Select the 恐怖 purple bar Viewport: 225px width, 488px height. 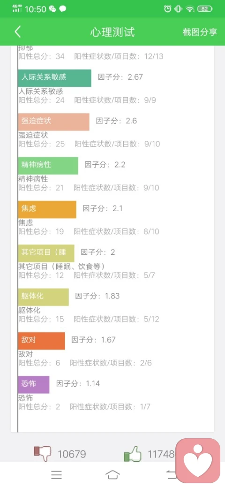tap(34, 385)
